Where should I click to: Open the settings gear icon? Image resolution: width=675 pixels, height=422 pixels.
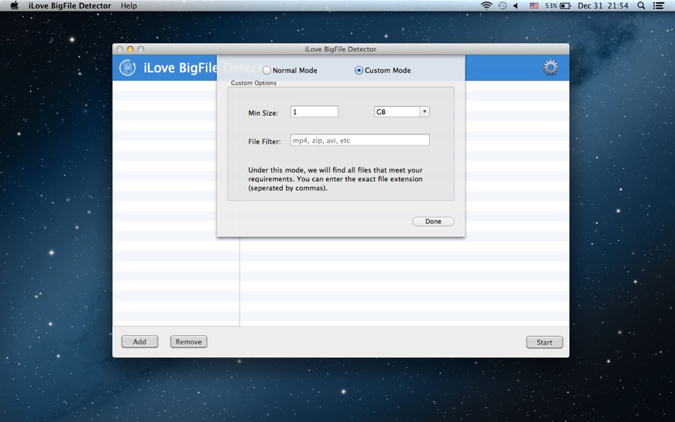(550, 67)
